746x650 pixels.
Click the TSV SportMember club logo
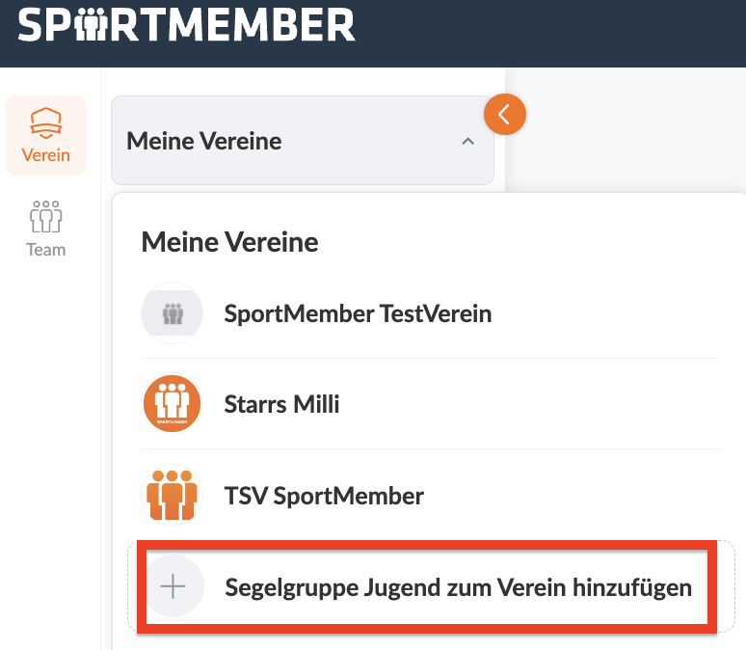pyautogui.click(x=173, y=496)
